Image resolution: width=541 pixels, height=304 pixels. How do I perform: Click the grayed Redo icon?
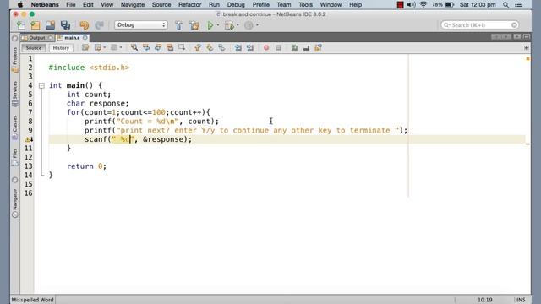[100, 25]
